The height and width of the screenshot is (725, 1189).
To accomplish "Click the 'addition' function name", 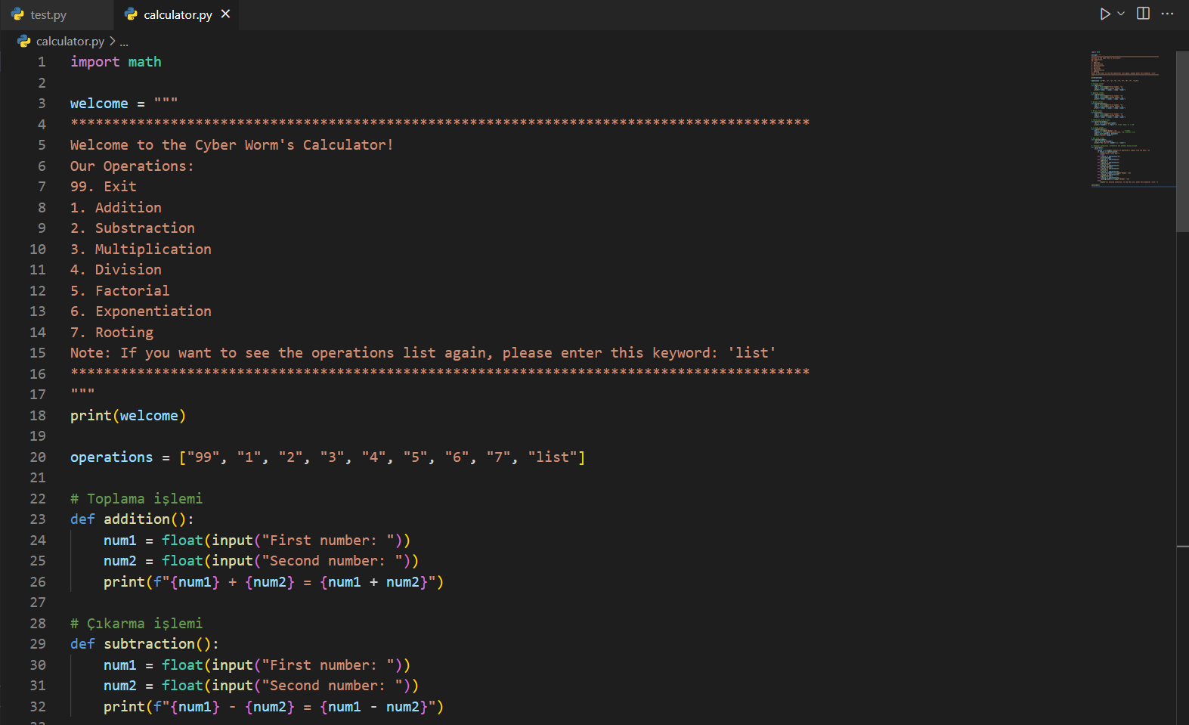I will [x=137, y=519].
